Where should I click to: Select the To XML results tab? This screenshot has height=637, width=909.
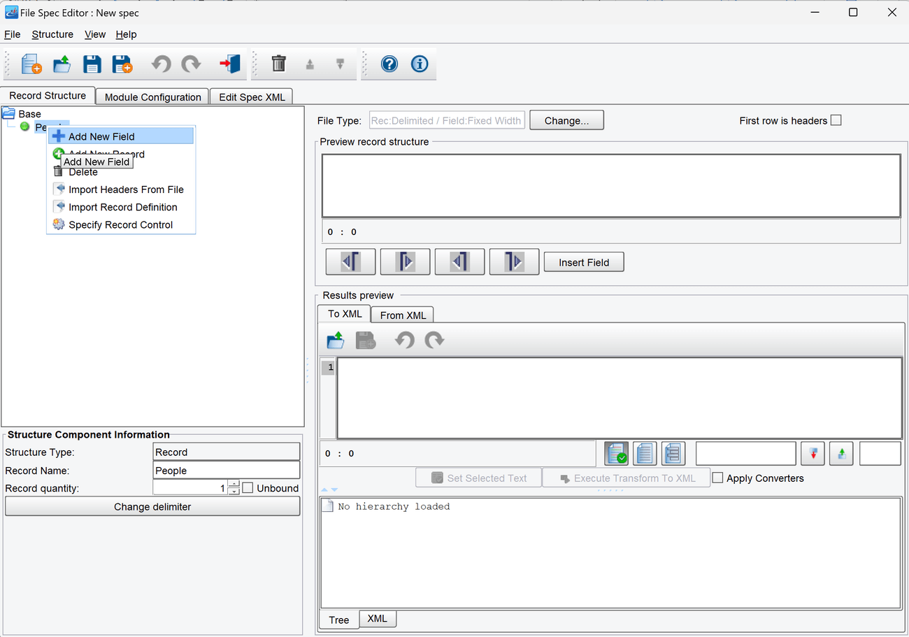(x=345, y=314)
